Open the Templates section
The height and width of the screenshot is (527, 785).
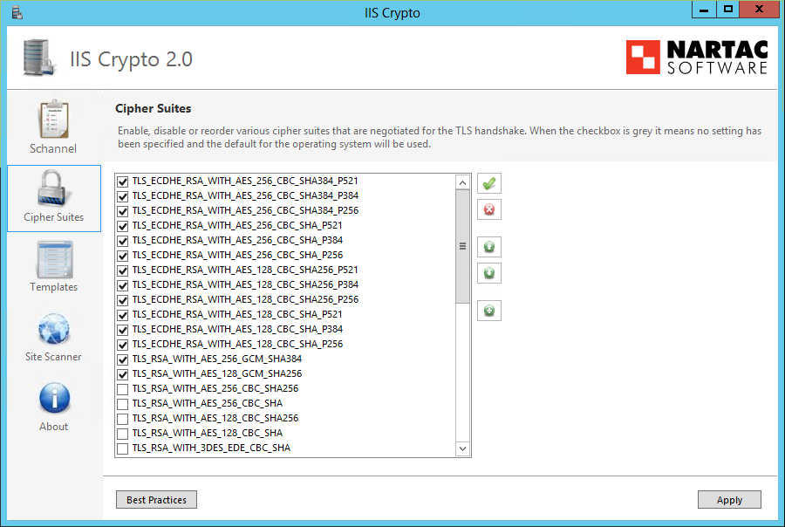(54, 266)
